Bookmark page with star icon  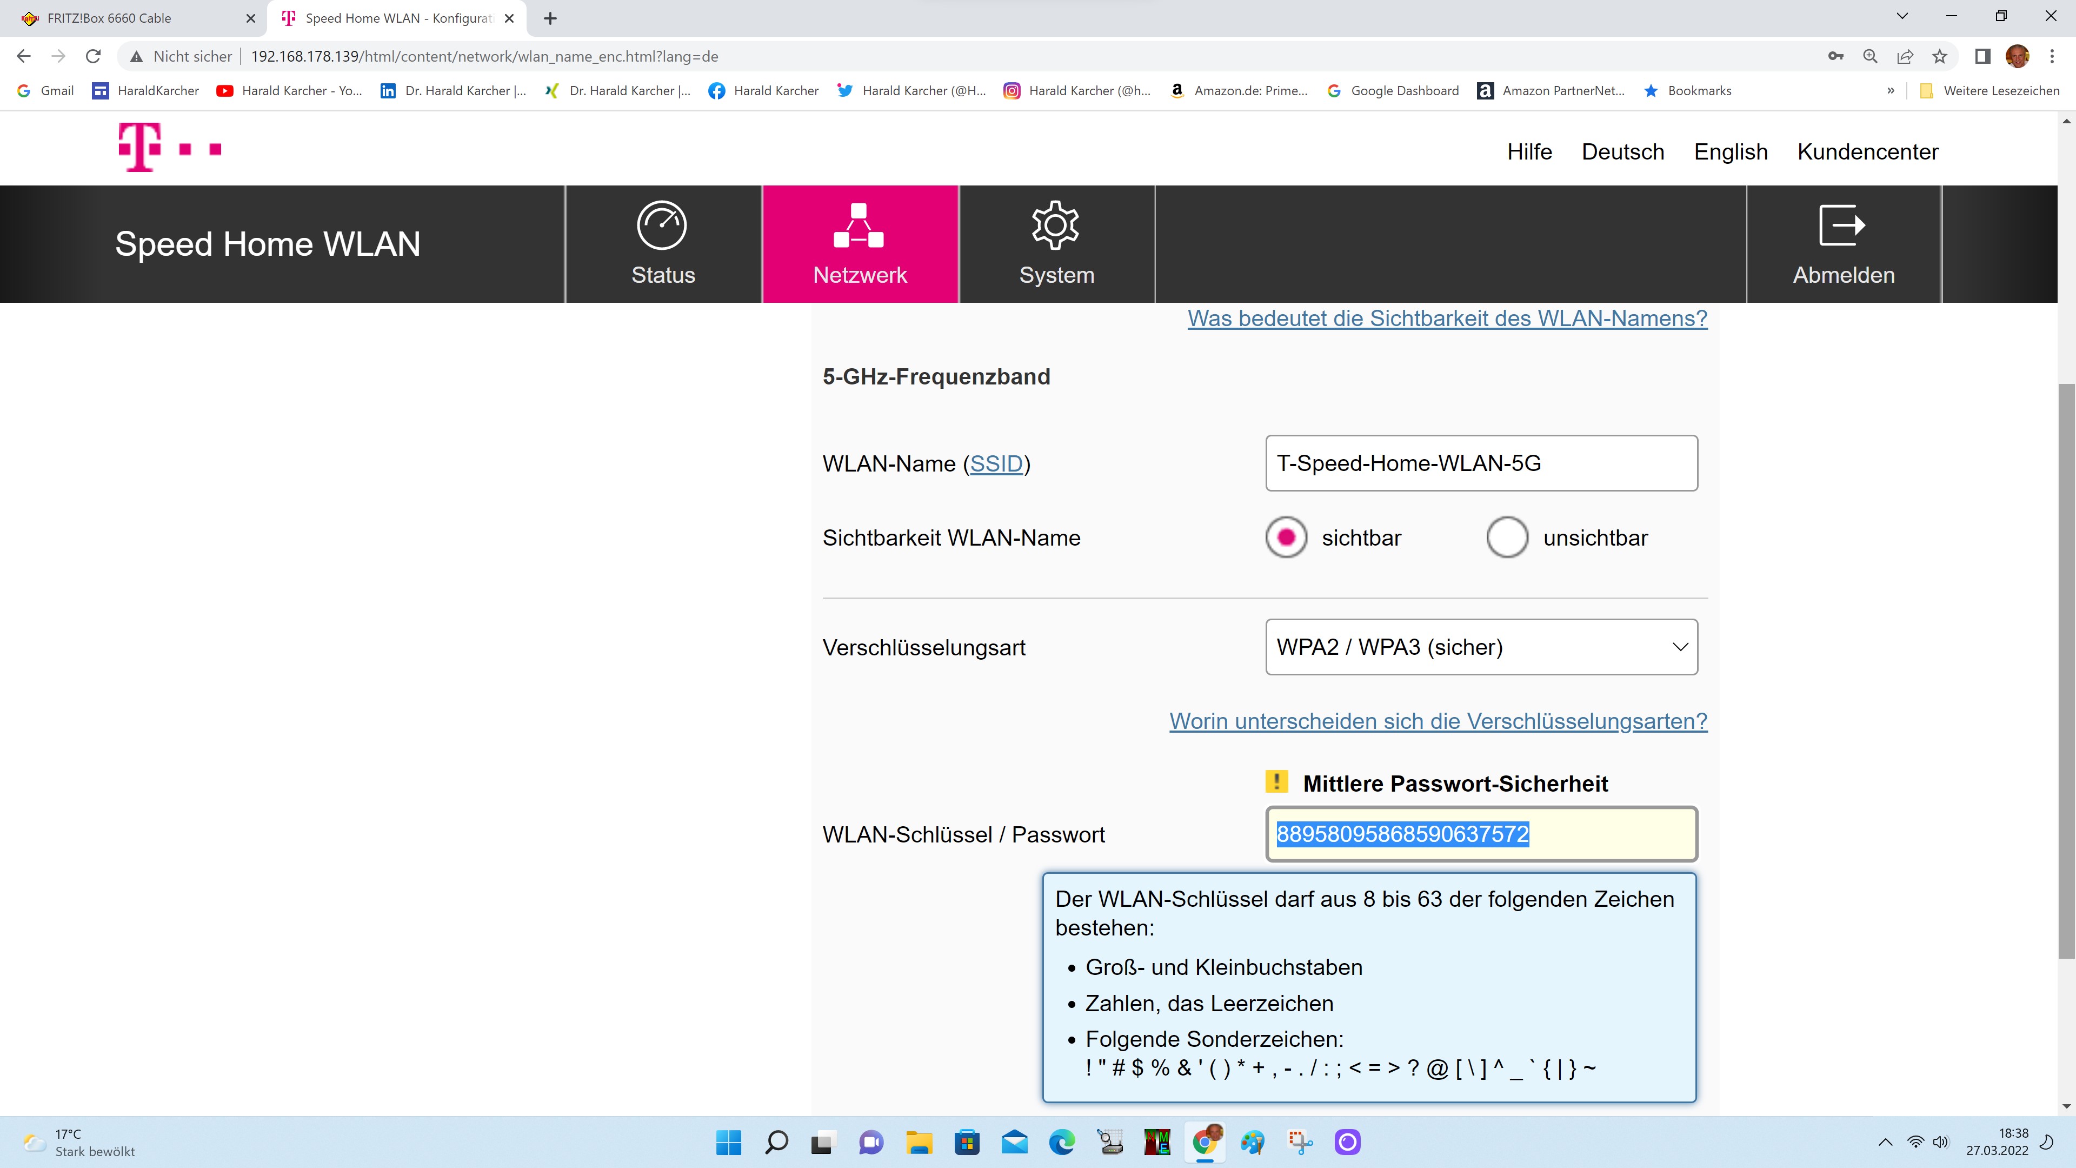tap(1940, 56)
